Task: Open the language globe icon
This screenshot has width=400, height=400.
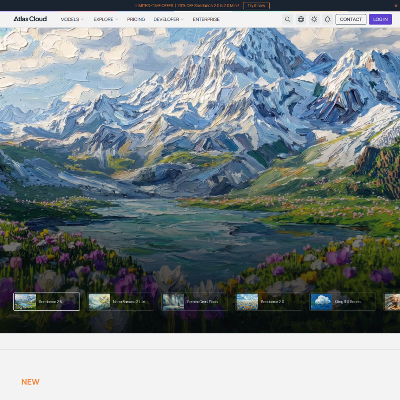Action: tap(301, 20)
